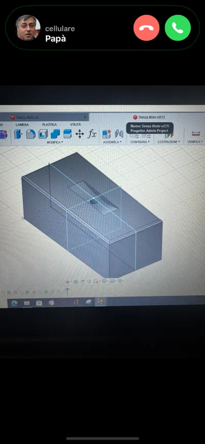Open the UTILITÀ ribbon tab
205x444 pixels.
(75, 124)
